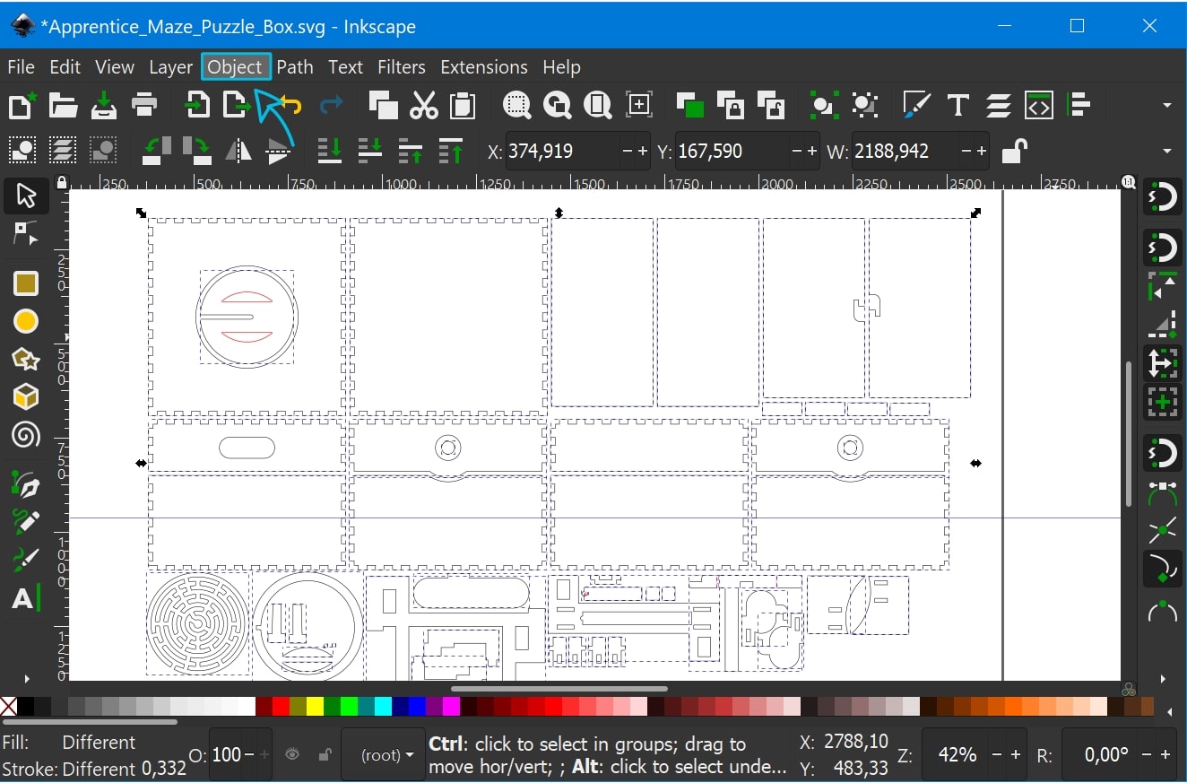
Task: Open the XML editor
Action: pyautogui.click(x=1040, y=105)
